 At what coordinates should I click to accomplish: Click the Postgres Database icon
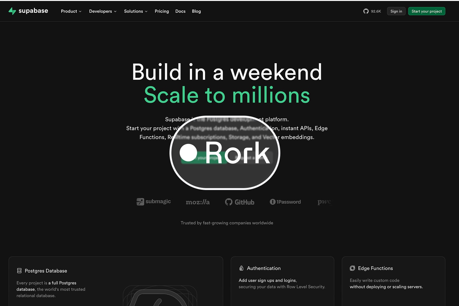coord(19,271)
